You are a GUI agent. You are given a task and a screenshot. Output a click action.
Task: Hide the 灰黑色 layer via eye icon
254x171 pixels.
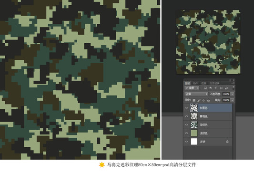pos(187,108)
